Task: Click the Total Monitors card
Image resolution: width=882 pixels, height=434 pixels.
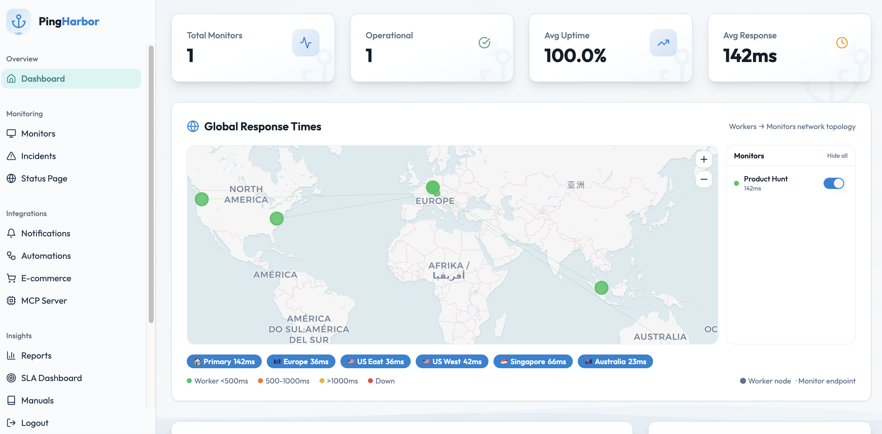Action: click(x=253, y=48)
